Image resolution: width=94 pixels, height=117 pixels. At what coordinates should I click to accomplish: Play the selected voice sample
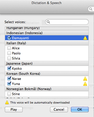pyautogui.click(x=14, y=109)
